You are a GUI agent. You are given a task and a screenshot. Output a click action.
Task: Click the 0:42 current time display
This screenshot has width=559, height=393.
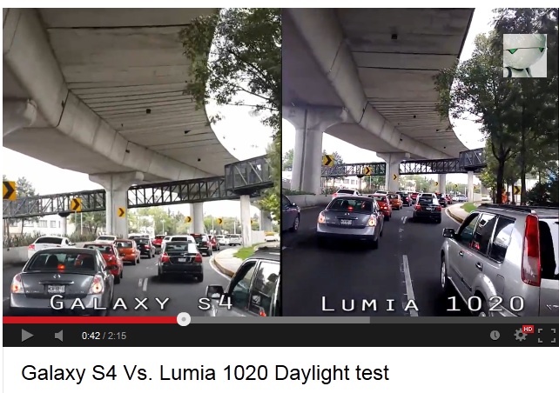pyautogui.click(x=91, y=336)
